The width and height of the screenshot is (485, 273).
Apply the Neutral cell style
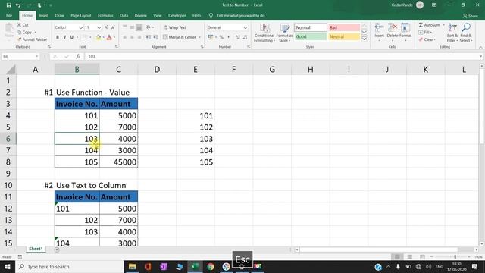click(344, 37)
